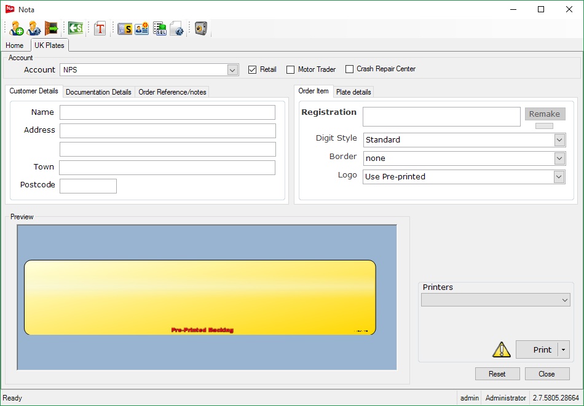Open the Print button's dropdown arrow
This screenshot has height=406, width=584.
(x=564, y=349)
